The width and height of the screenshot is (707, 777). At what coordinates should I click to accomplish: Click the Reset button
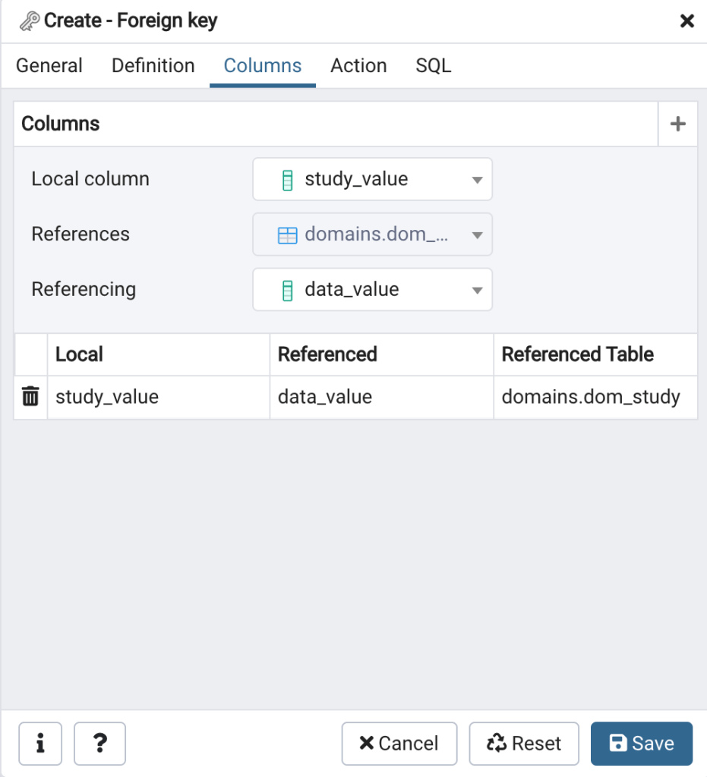[x=524, y=743]
